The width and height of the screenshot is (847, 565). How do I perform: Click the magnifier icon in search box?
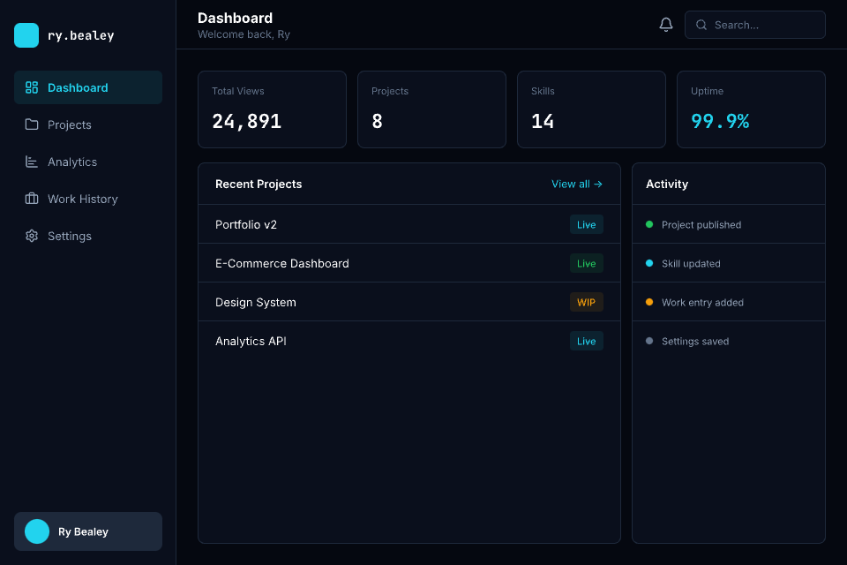pos(701,25)
